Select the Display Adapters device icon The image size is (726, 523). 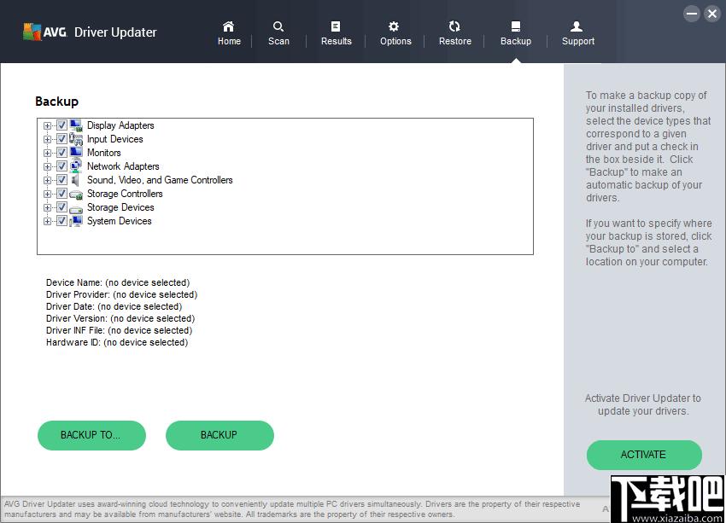[76, 125]
